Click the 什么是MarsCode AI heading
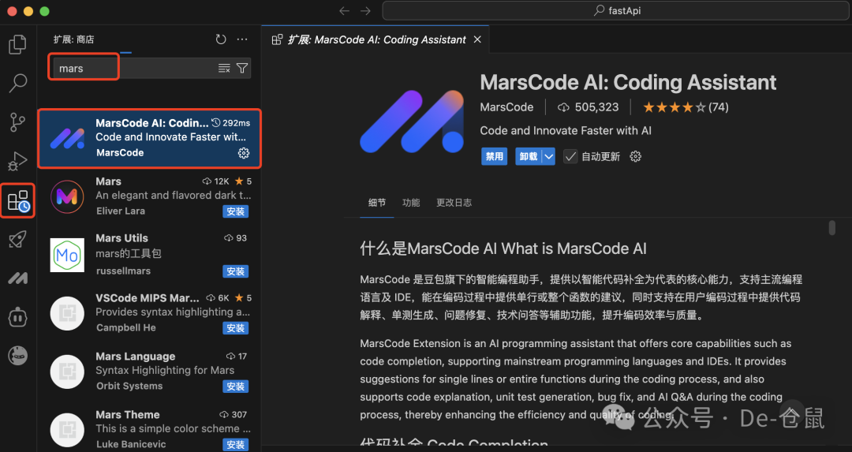Image resolution: width=852 pixels, height=452 pixels. (503, 248)
